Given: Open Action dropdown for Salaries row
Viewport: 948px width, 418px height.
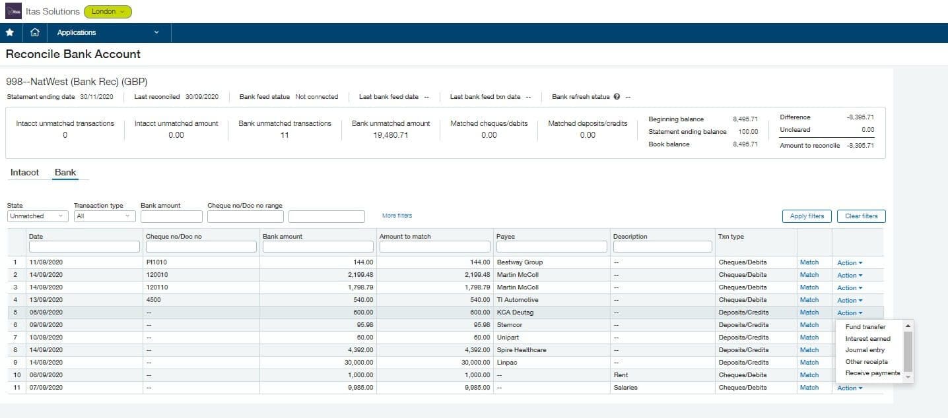Looking at the screenshot, I should coord(850,388).
